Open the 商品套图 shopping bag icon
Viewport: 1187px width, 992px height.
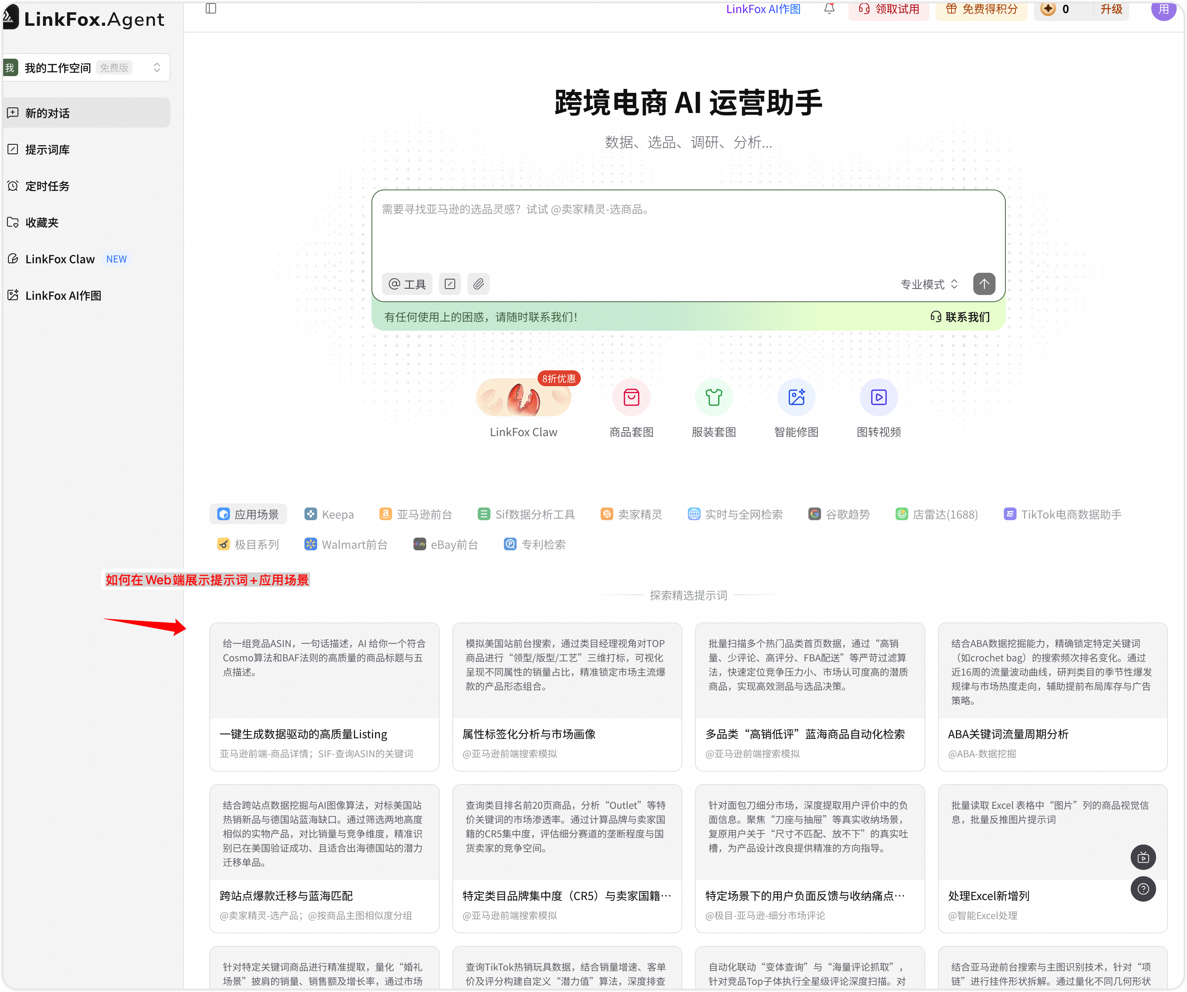tap(632, 397)
